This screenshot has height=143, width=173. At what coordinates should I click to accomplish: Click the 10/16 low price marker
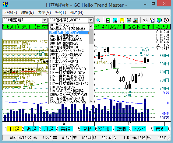tap(126, 94)
